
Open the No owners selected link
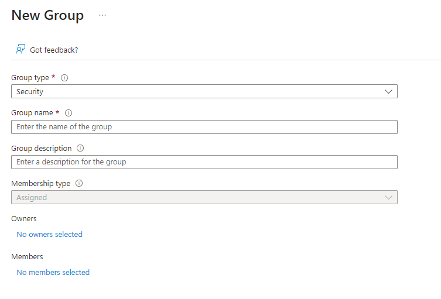click(49, 234)
